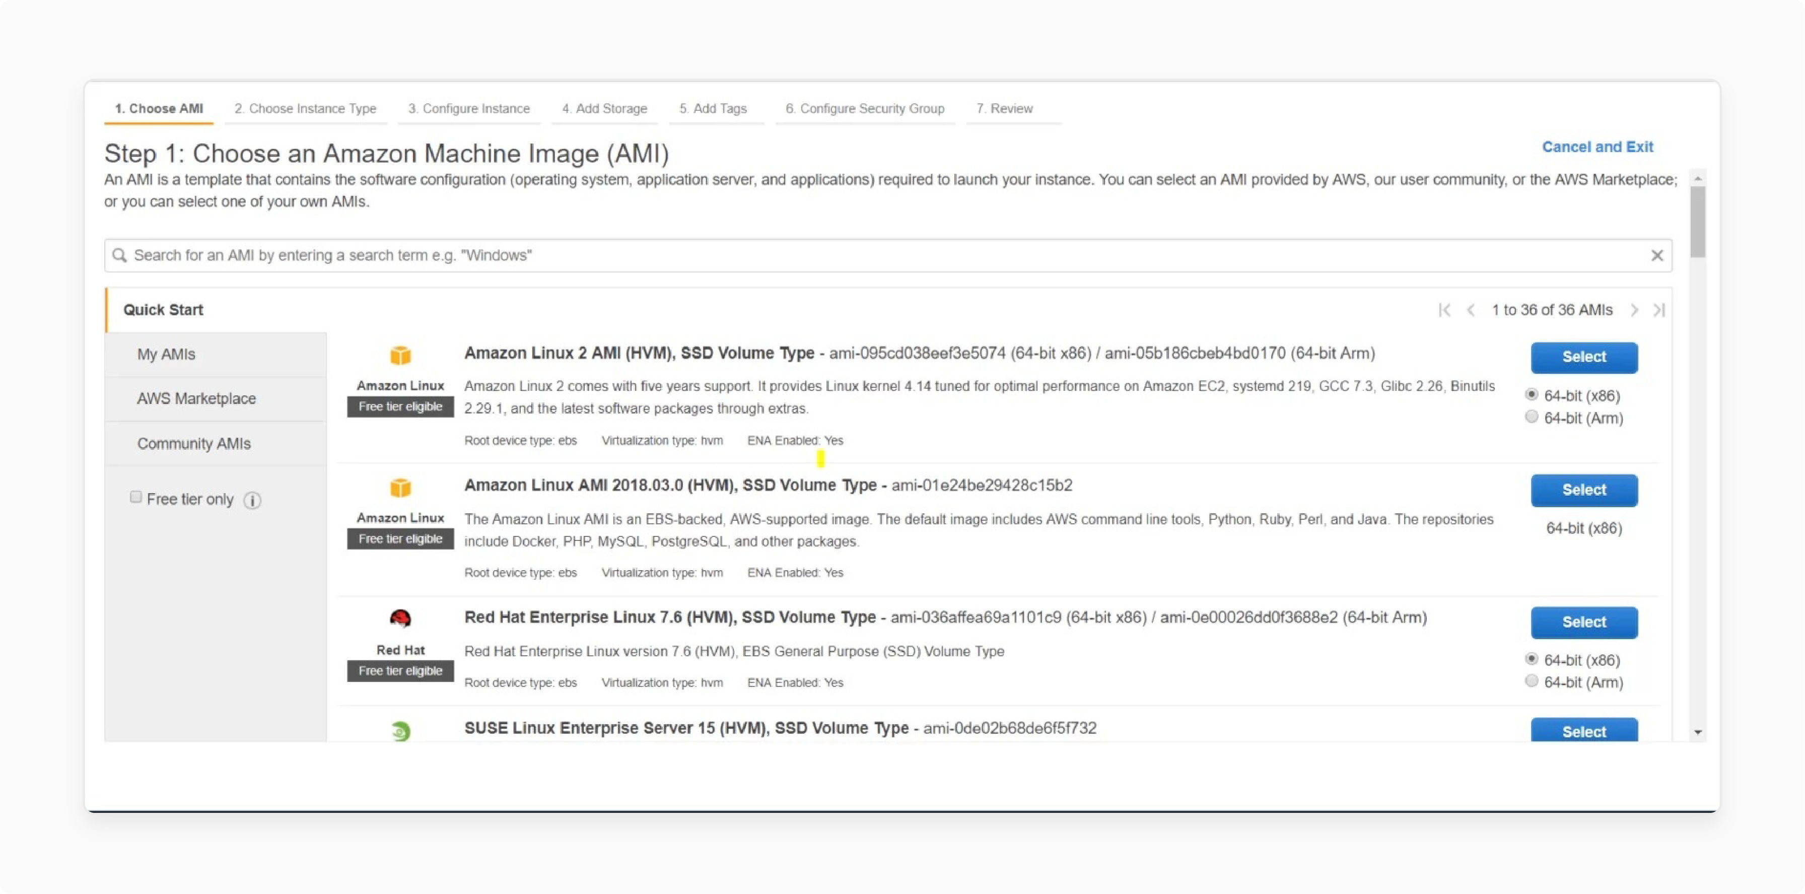The height and width of the screenshot is (894, 1805).
Task: Click Red Hat Enterprise Linux 7.6 title
Action: [x=670, y=617]
